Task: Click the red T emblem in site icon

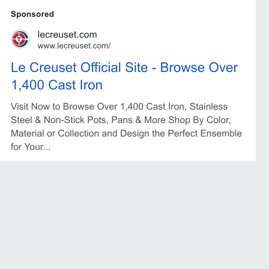Action: pyautogui.click(x=19, y=39)
